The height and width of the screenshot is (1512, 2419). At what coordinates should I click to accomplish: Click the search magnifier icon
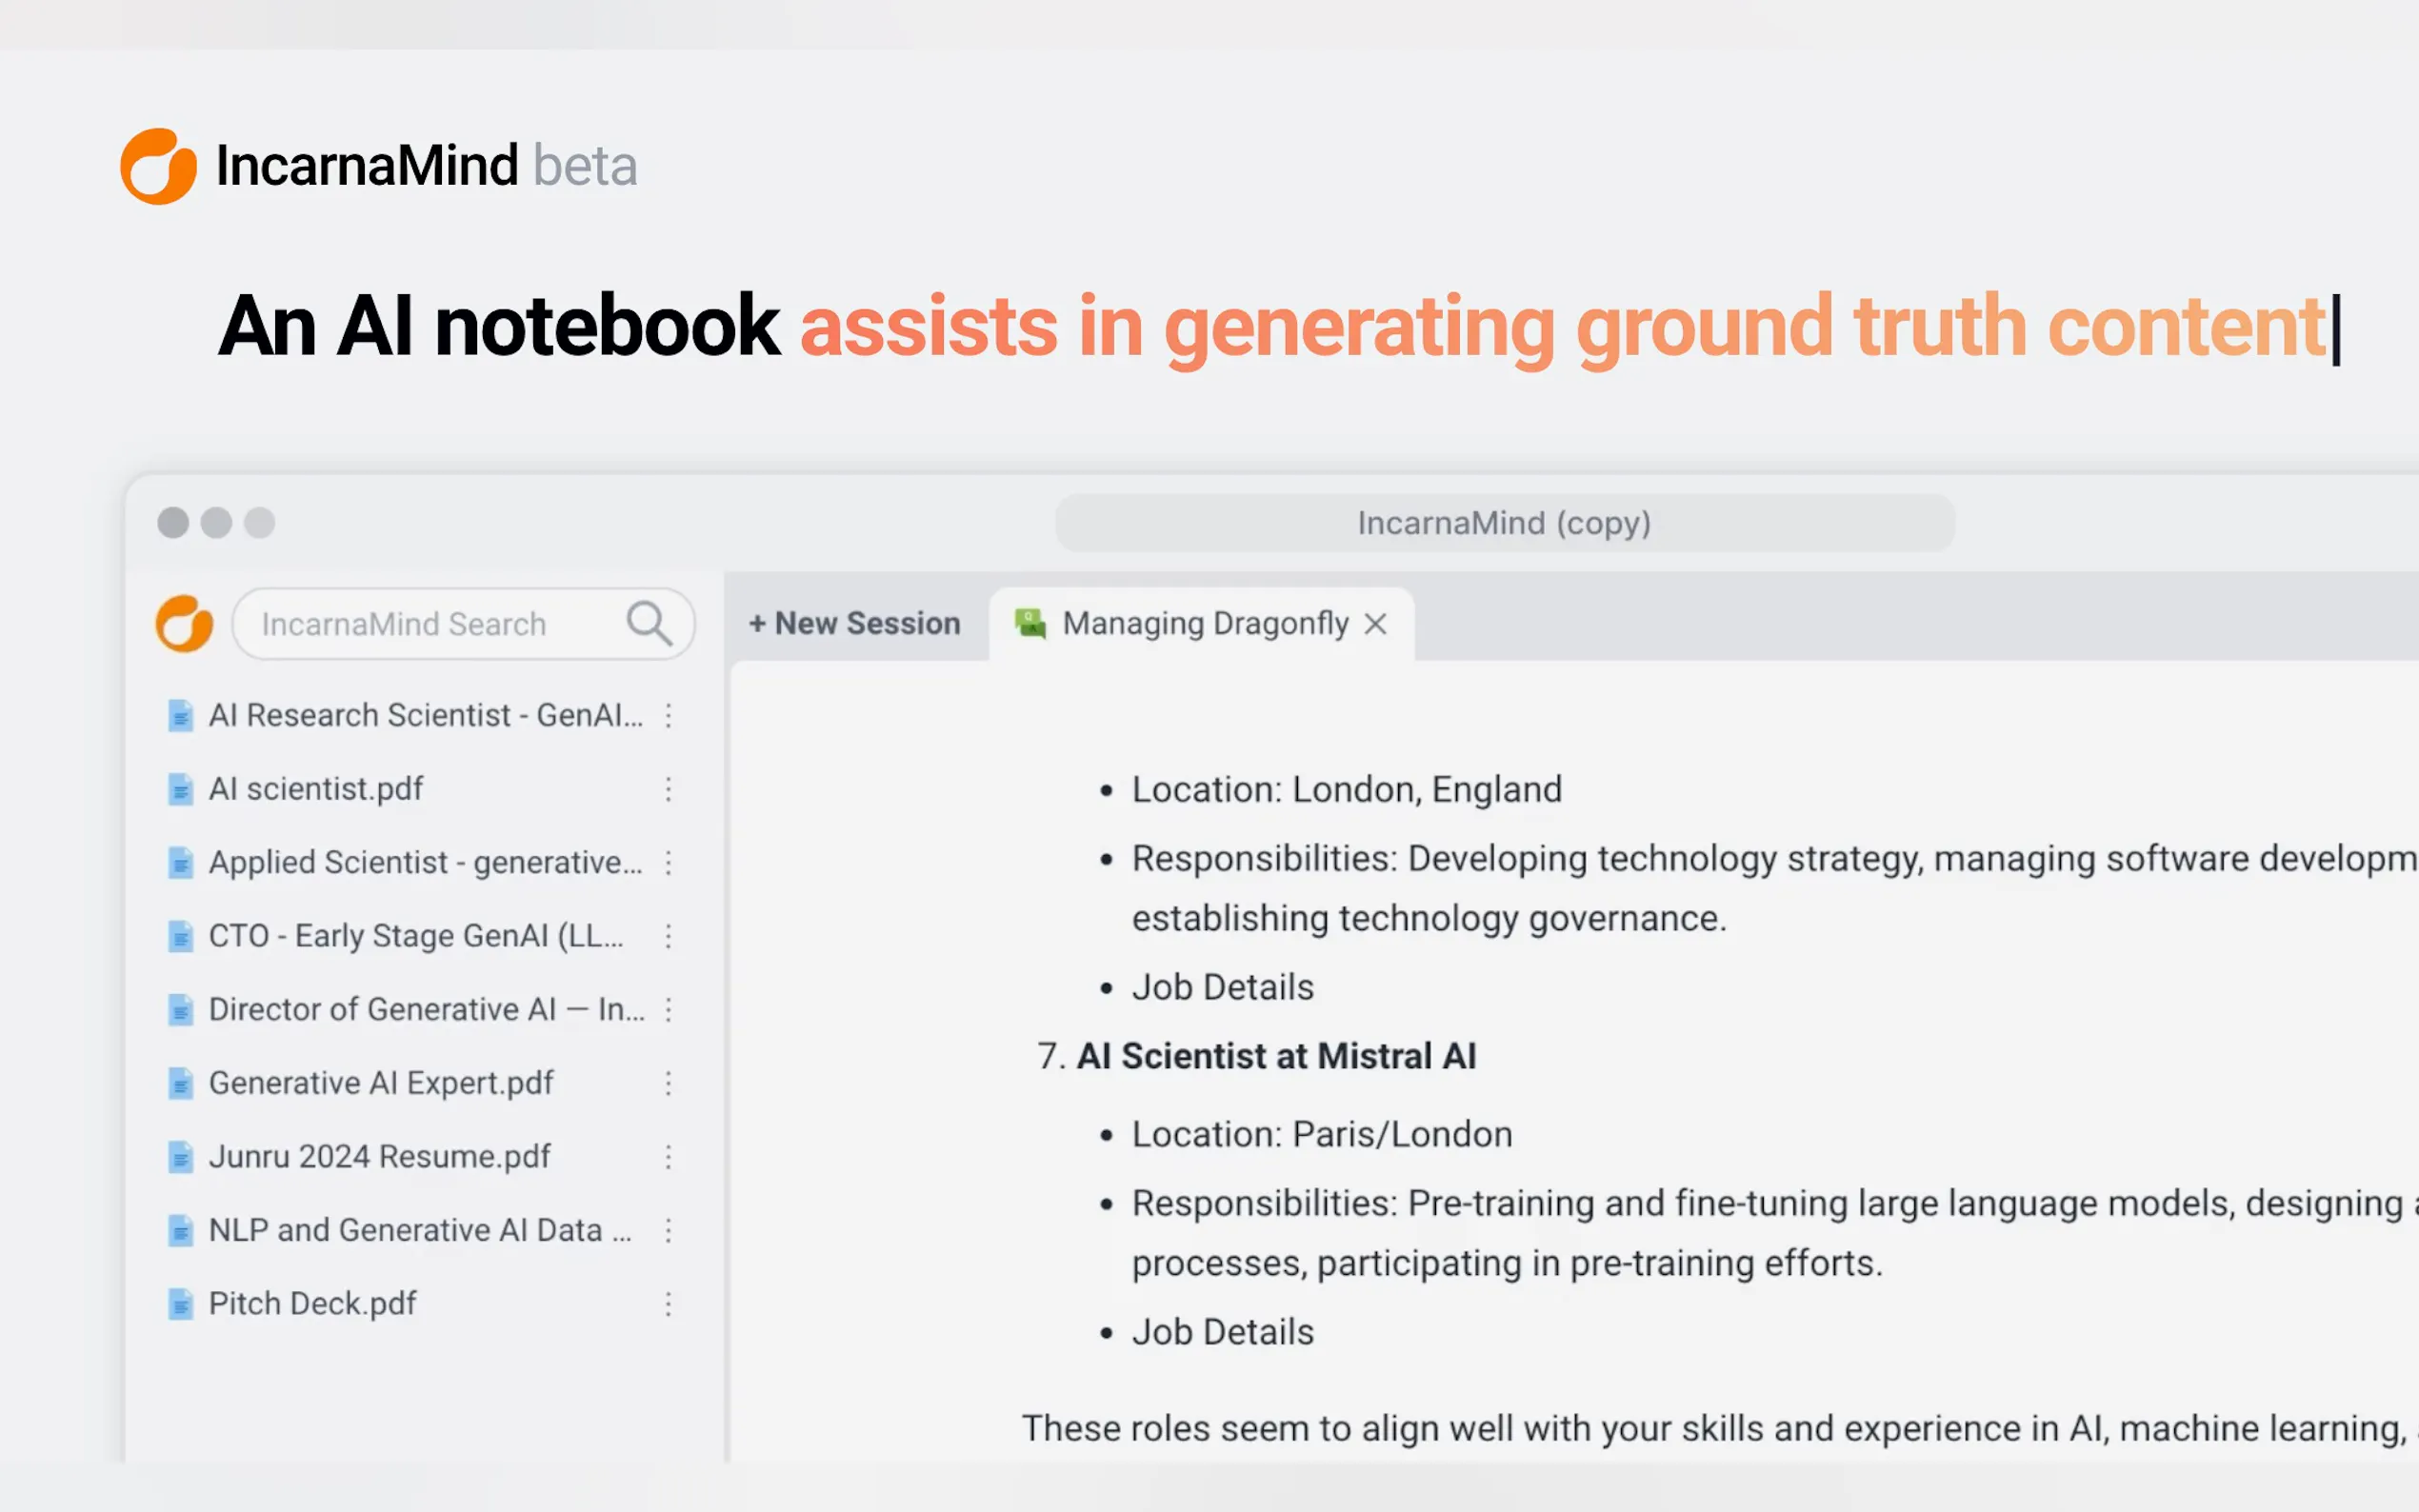point(649,623)
